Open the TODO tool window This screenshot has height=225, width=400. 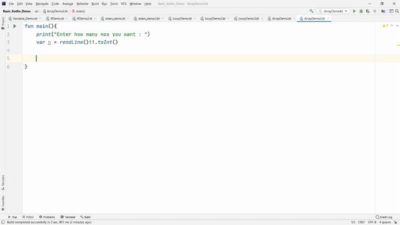(27, 217)
